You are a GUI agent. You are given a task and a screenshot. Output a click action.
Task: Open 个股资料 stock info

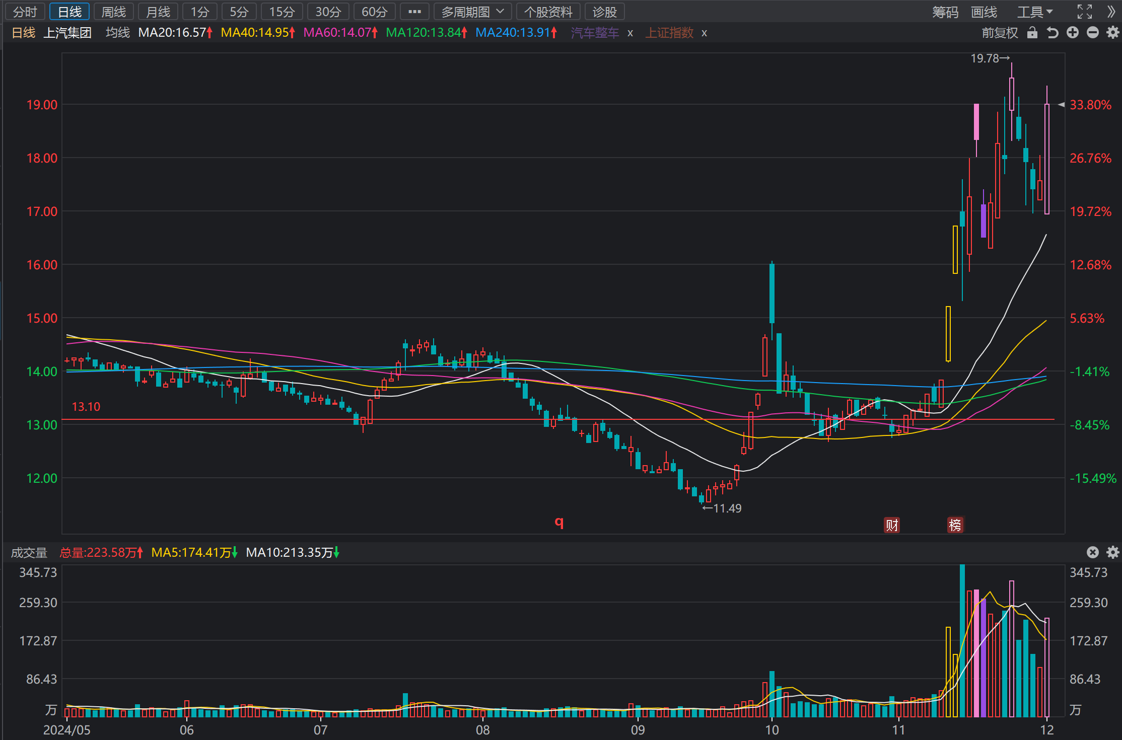pyautogui.click(x=548, y=12)
